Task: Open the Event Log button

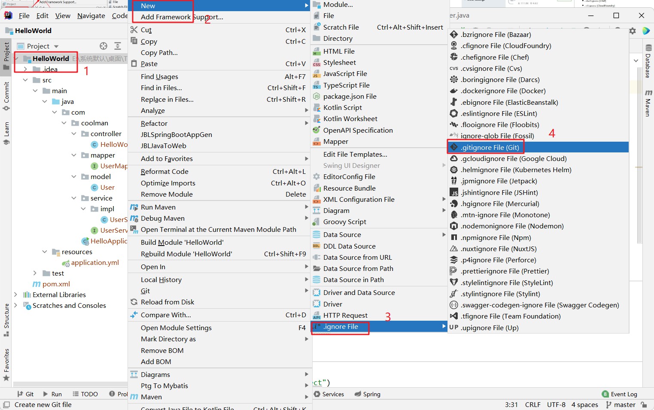Action: tap(620, 394)
